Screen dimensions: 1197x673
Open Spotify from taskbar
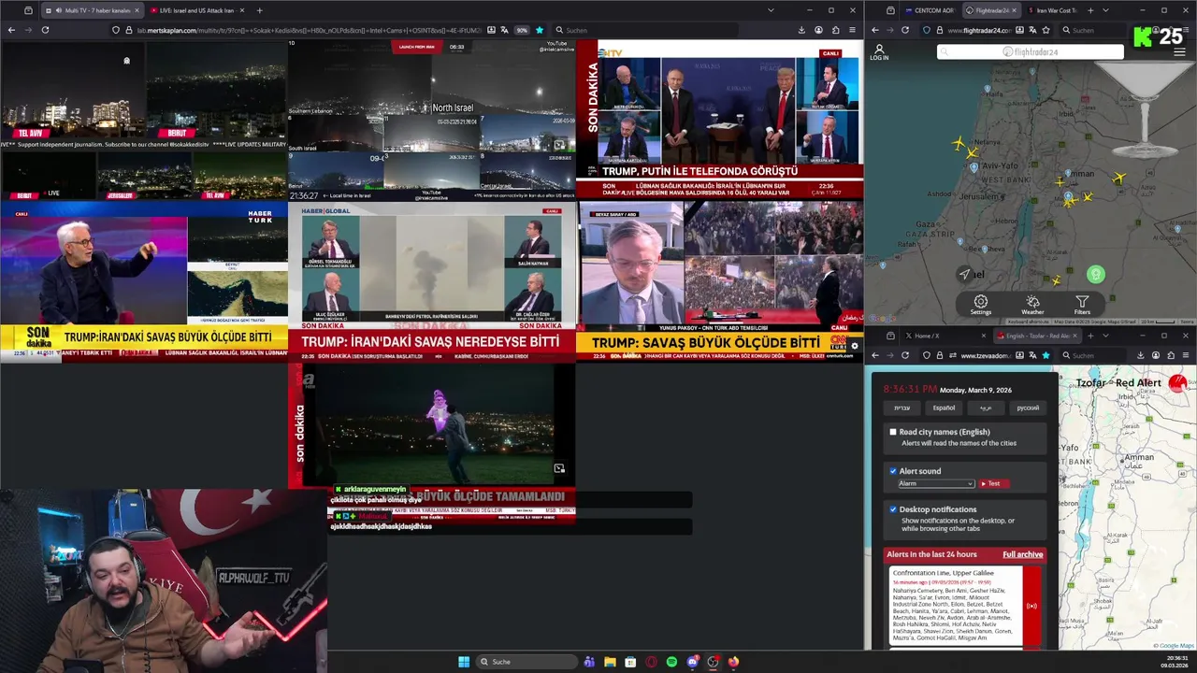click(x=671, y=662)
